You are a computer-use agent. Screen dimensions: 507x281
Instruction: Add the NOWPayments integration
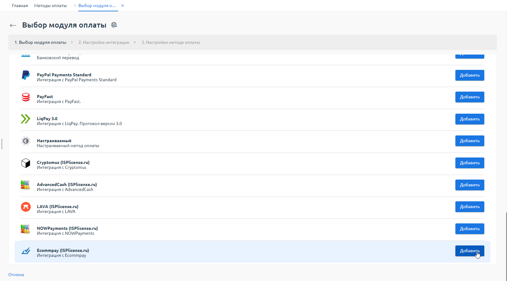coord(470,229)
